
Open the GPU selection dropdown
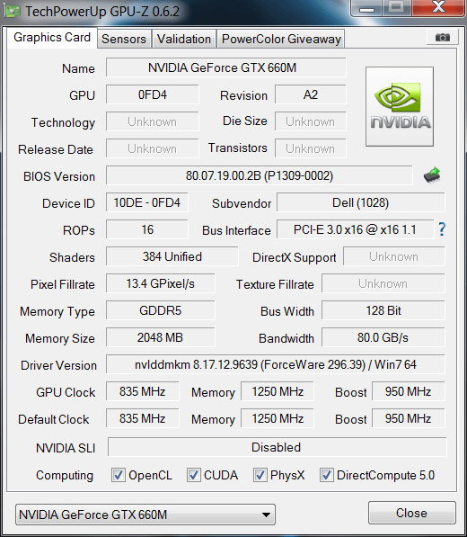click(145, 515)
